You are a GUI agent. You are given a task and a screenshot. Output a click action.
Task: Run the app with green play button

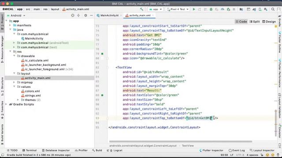pos(194,9)
